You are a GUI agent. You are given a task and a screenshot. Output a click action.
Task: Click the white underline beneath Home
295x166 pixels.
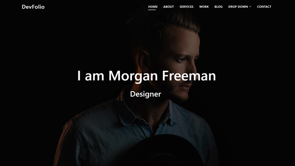point(152,10)
